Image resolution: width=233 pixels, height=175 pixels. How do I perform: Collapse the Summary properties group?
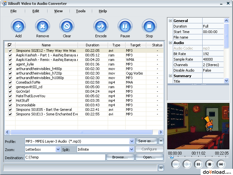click(x=170, y=76)
